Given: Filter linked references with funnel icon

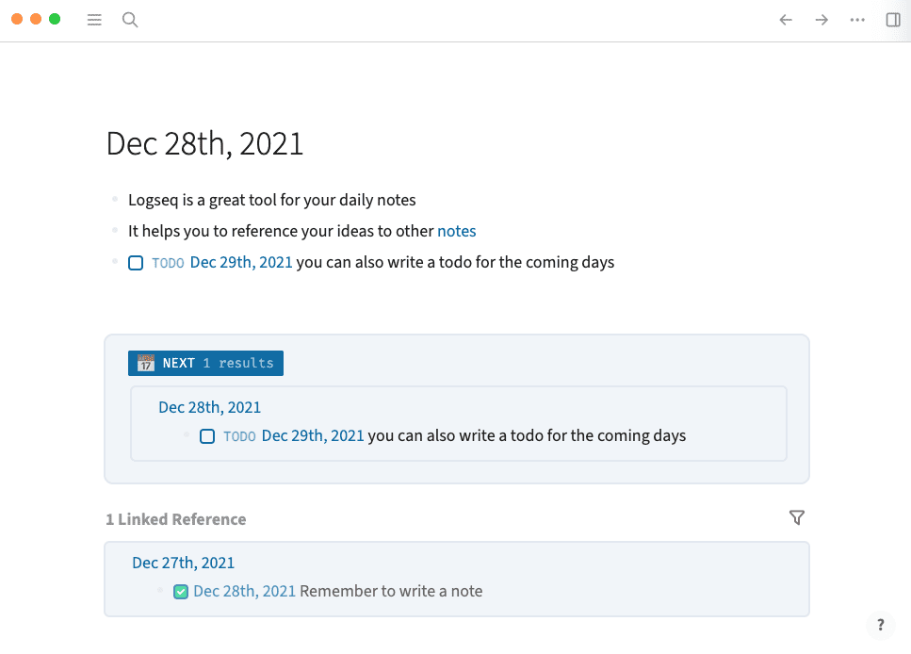Looking at the screenshot, I should 797,517.
